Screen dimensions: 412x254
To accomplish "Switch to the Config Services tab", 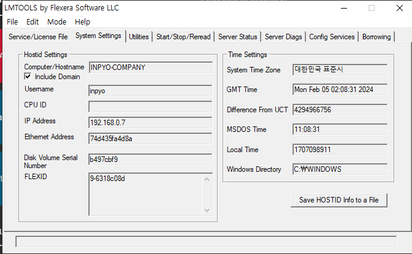I will (x=332, y=37).
